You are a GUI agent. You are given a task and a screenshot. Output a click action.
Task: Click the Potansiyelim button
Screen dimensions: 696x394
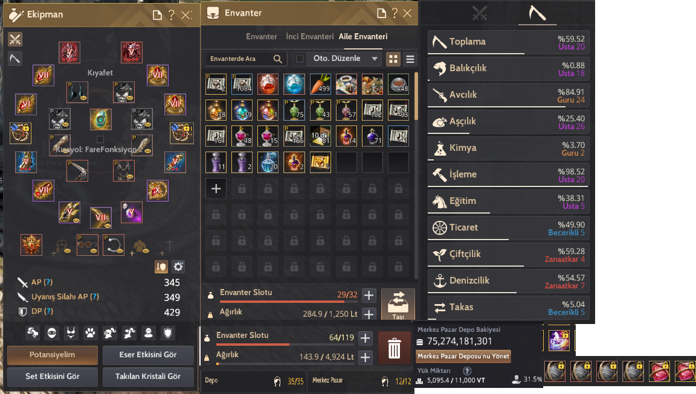pos(53,355)
